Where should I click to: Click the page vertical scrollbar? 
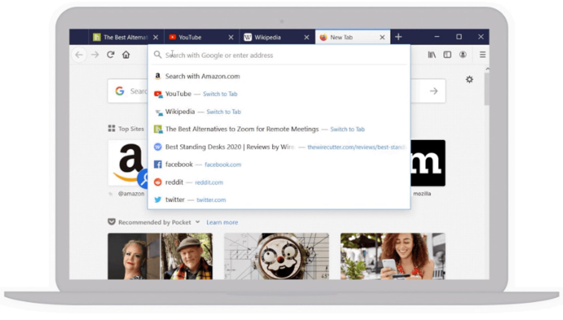pyautogui.click(x=487, y=89)
